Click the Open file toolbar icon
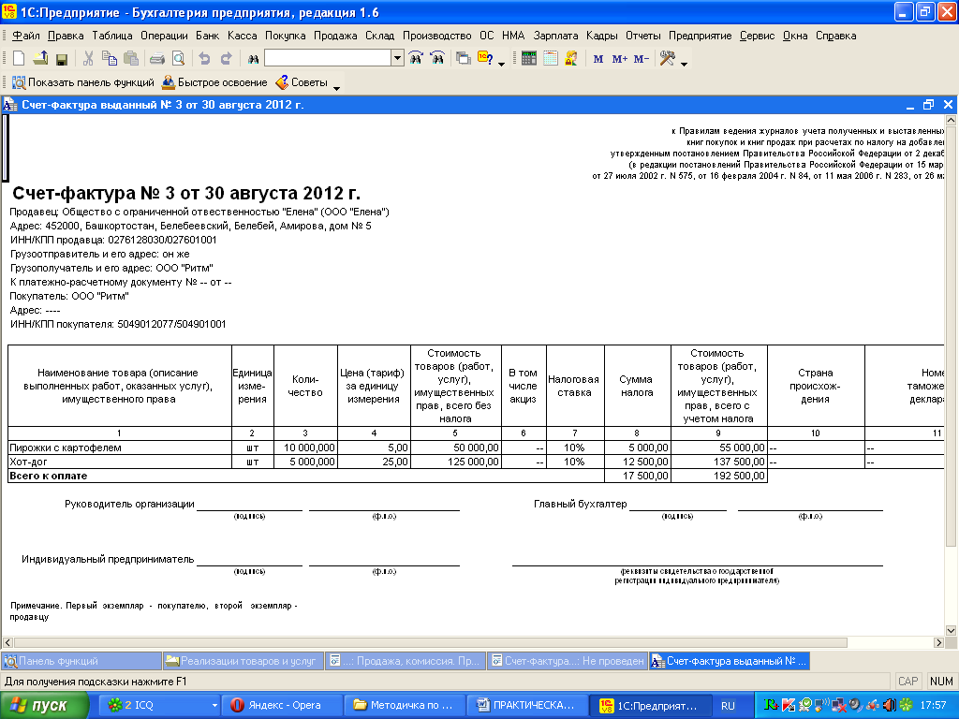959x719 pixels. click(40, 59)
